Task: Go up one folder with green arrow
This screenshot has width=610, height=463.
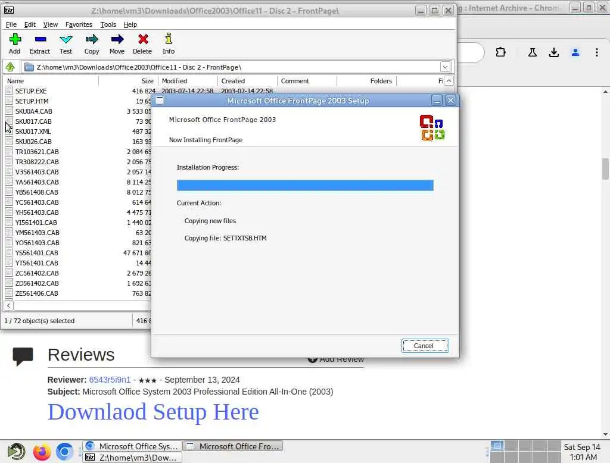Action: tap(10, 67)
